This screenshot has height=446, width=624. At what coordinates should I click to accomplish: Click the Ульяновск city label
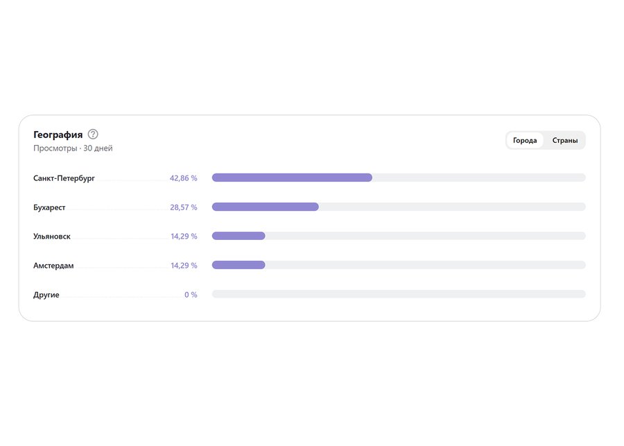[x=52, y=237]
